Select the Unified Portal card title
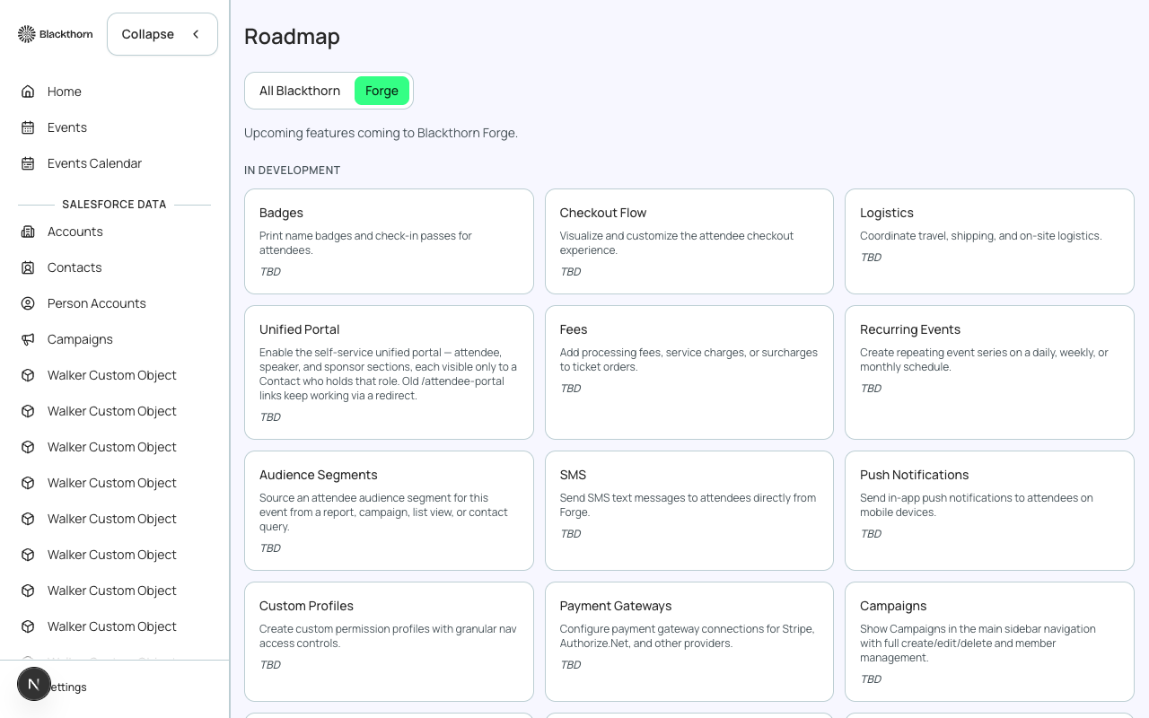 299,329
